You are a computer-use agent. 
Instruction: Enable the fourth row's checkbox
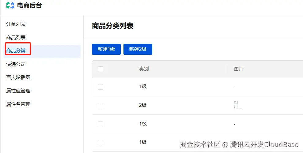100,143
